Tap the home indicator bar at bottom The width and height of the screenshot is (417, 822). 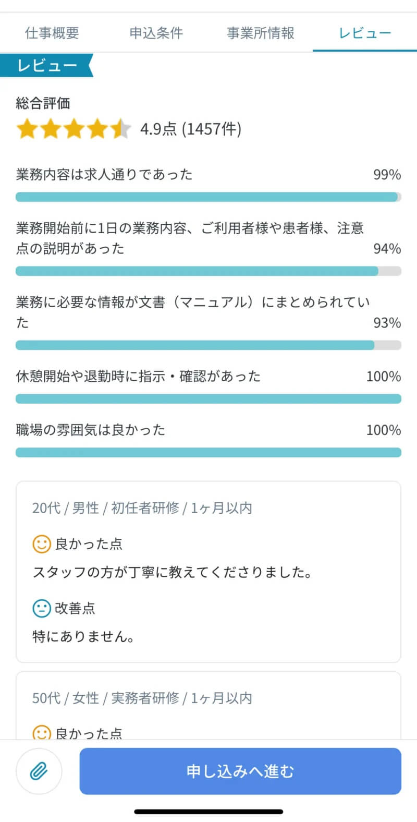tap(208, 811)
